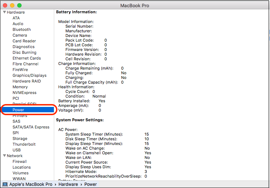
Task: Click Power in the bottom path bar
Action: (90, 184)
